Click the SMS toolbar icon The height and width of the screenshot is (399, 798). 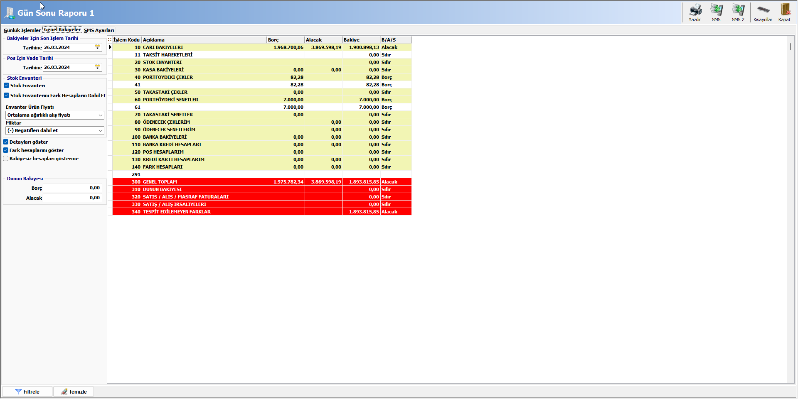click(716, 12)
